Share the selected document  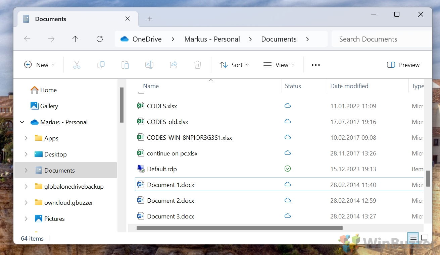coord(173,65)
